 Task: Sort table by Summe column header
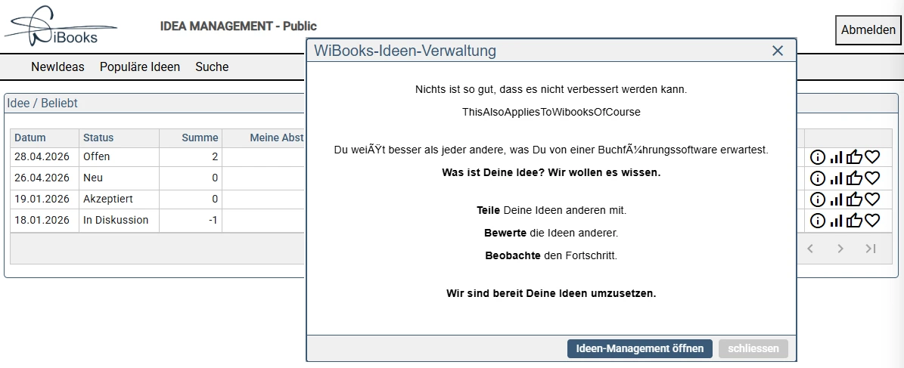pyautogui.click(x=191, y=138)
